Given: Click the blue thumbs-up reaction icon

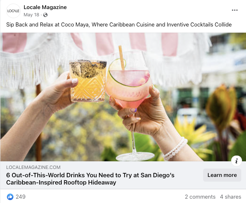Looking at the screenshot, I should [x=10, y=197].
